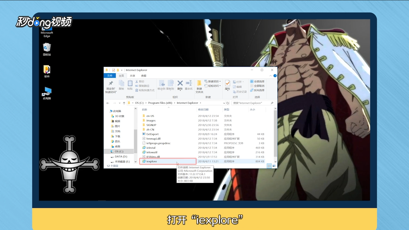Click Select all (全部选择)
The image size is (409, 230).
tap(257, 81)
